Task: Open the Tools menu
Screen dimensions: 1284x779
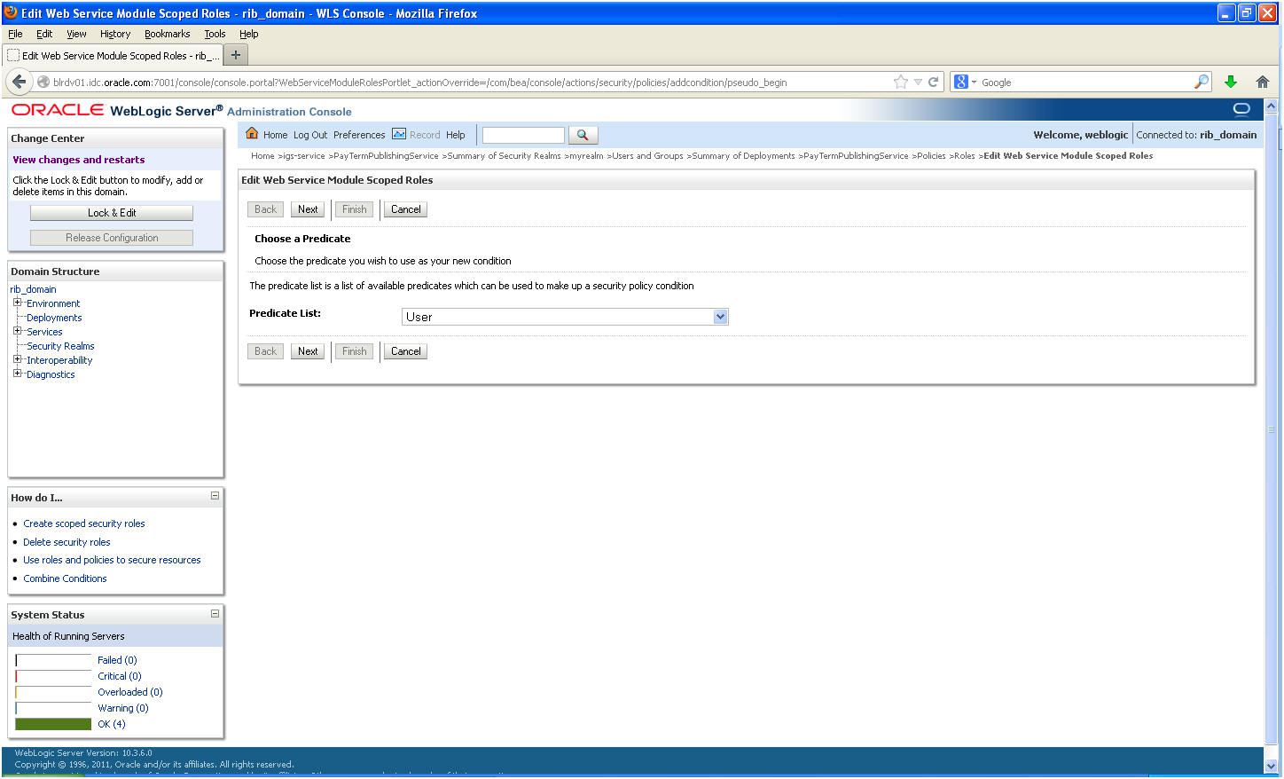Action: (x=215, y=34)
